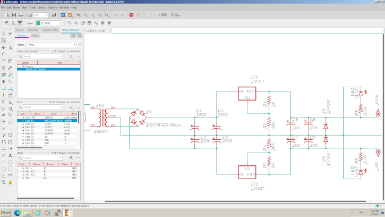Open the ULP user language icon

[x=70, y=15]
